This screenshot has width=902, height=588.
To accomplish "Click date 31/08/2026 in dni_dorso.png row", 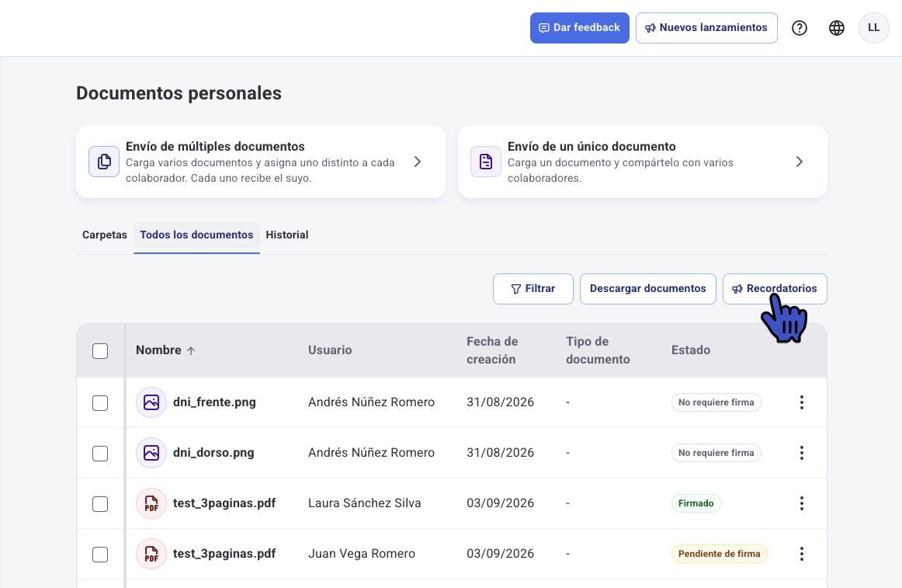I will click(500, 453).
